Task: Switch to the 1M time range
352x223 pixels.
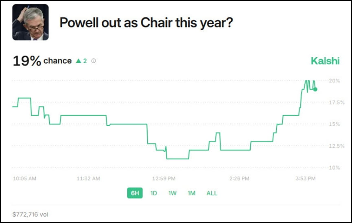Action: [x=192, y=193]
